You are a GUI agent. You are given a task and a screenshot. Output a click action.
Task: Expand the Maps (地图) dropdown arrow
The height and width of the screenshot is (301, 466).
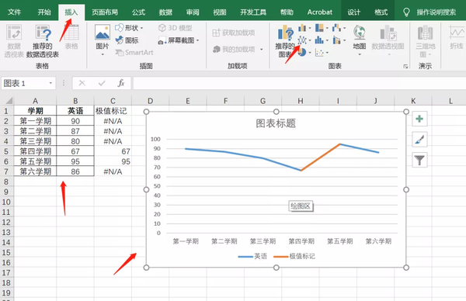coord(360,54)
